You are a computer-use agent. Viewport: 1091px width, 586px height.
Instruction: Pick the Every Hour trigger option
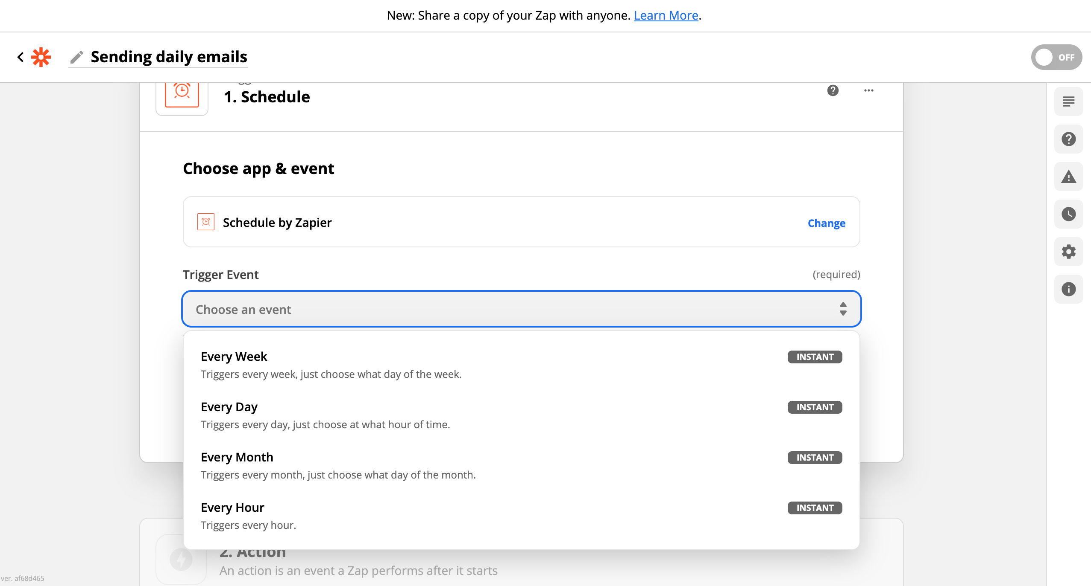click(521, 516)
